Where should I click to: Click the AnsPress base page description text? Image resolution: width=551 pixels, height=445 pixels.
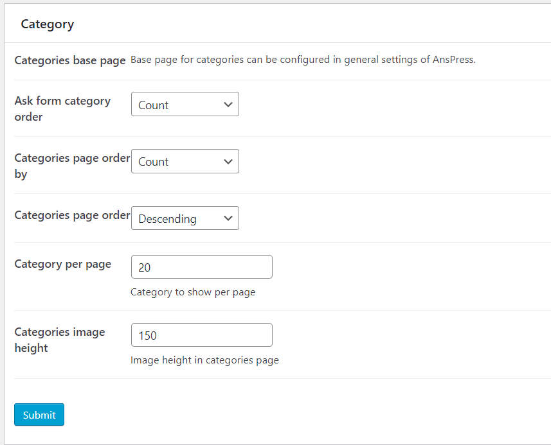pos(302,60)
